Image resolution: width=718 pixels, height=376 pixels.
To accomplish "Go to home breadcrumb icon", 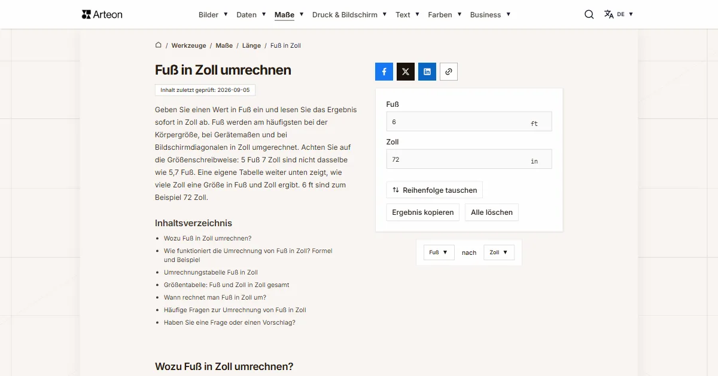I will 159,45.
